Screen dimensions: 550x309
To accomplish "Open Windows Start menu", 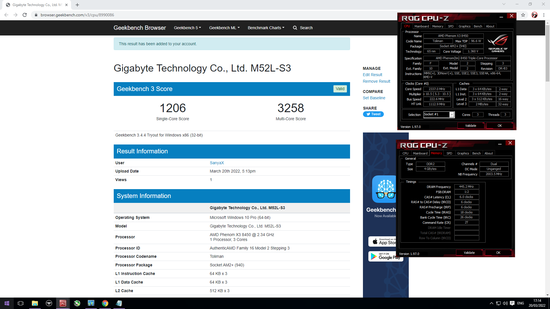I will [x=7, y=303].
